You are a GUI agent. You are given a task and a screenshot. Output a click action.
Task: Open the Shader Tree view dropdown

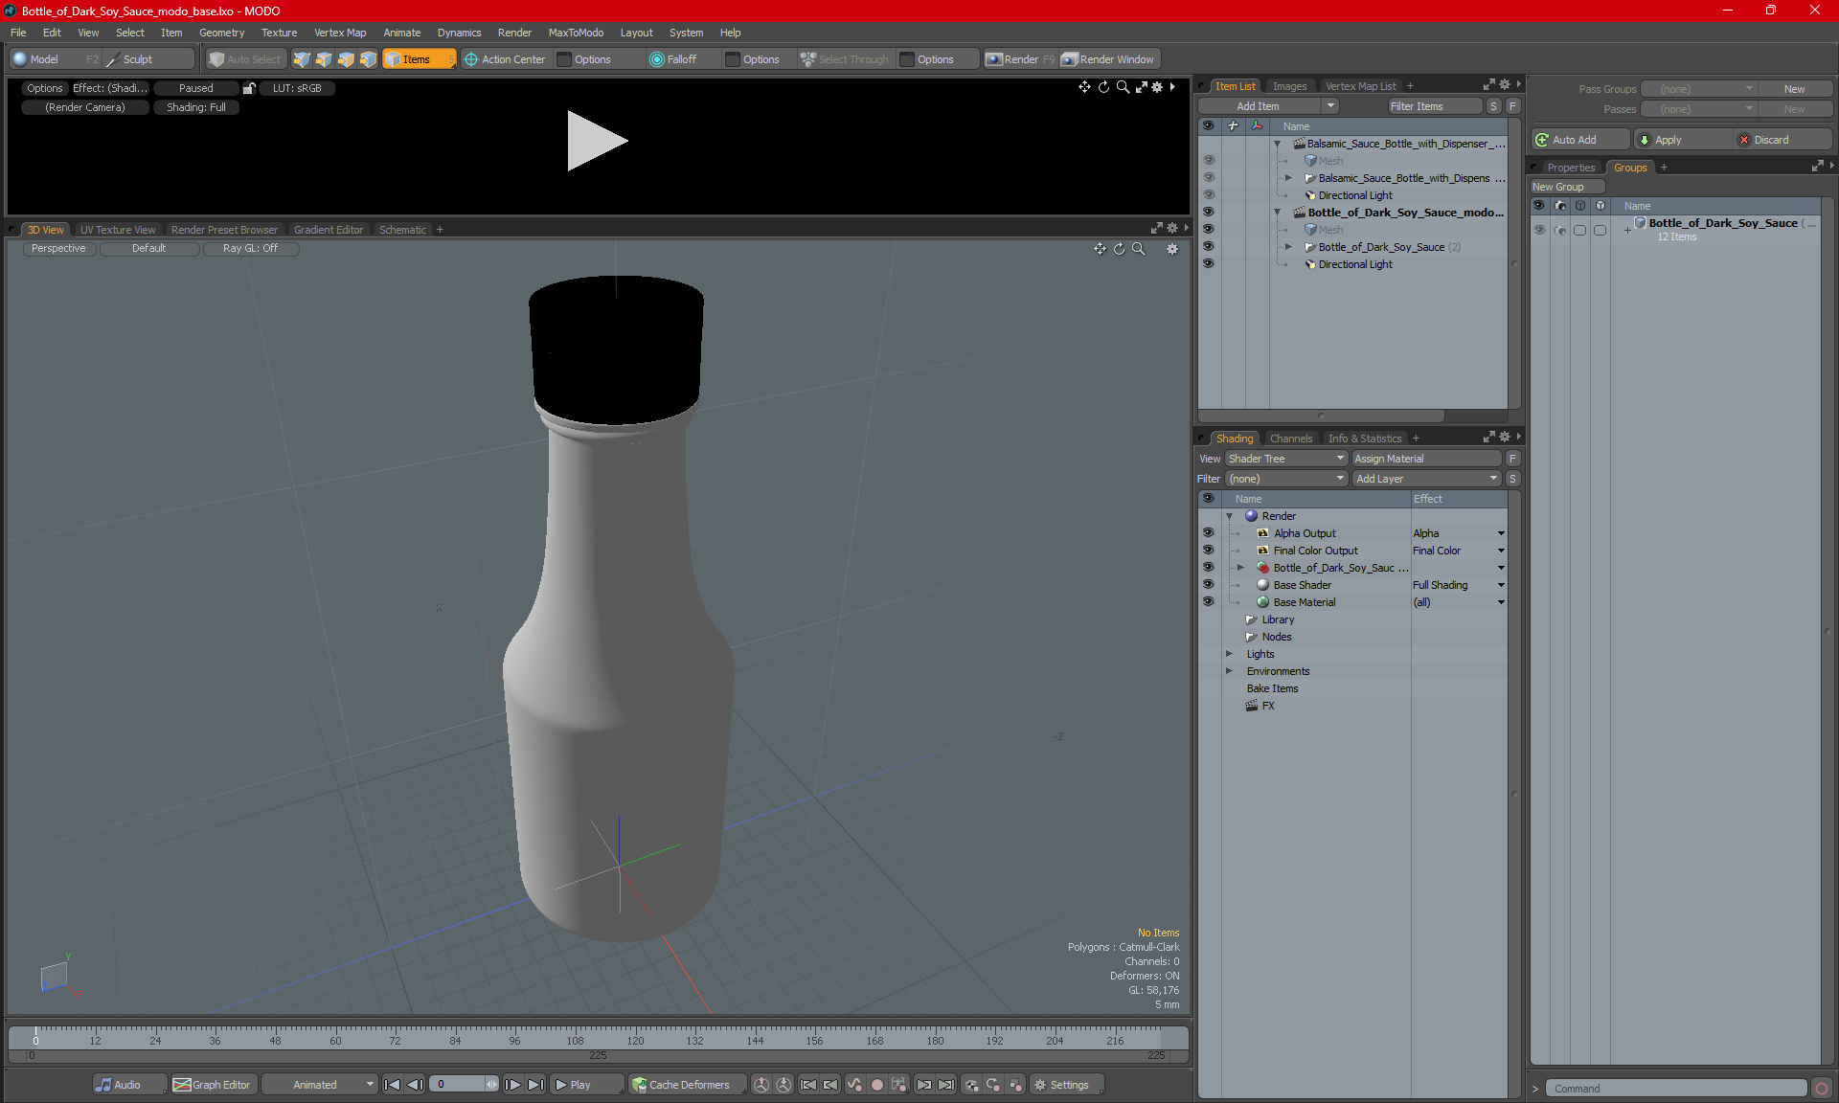coord(1286,459)
